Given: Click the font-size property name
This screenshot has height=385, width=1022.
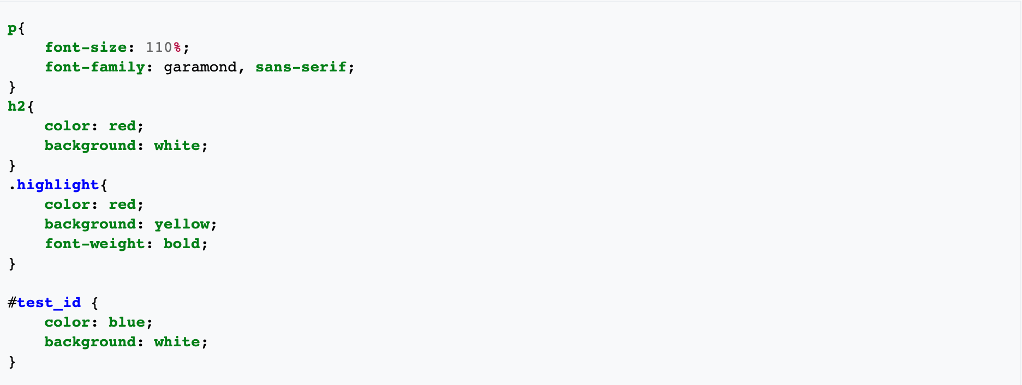Looking at the screenshot, I should pos(86,47).
